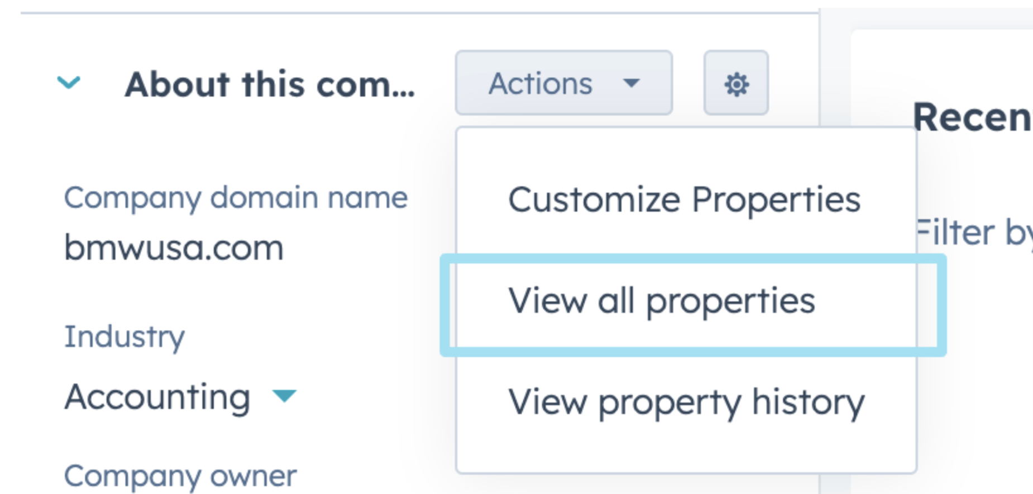This screenshot has width=1033, height=494.
Task: Click the word Customize in first menu item
Action: tap(594, 200)
